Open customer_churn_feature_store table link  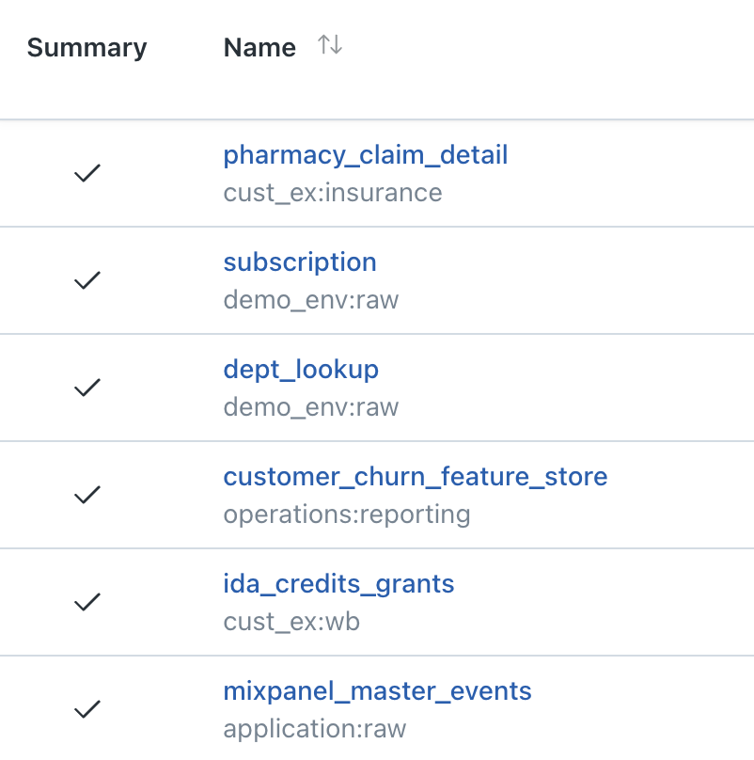[416, 477]
